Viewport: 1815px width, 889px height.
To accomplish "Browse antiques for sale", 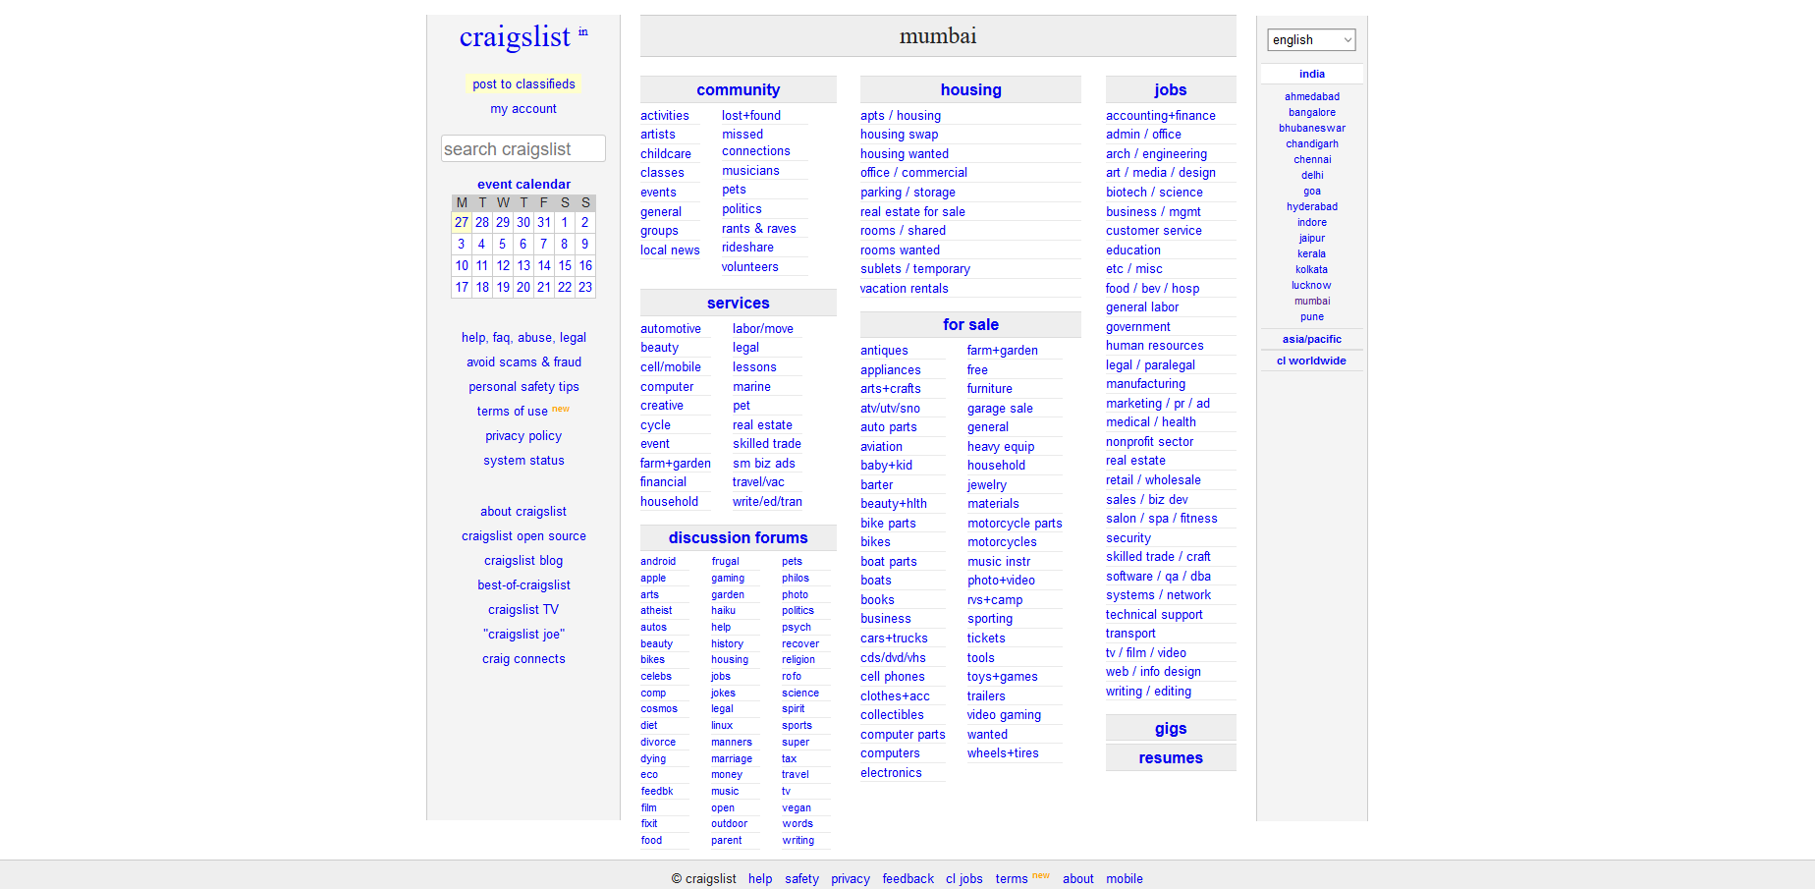I will pos(884,351).
